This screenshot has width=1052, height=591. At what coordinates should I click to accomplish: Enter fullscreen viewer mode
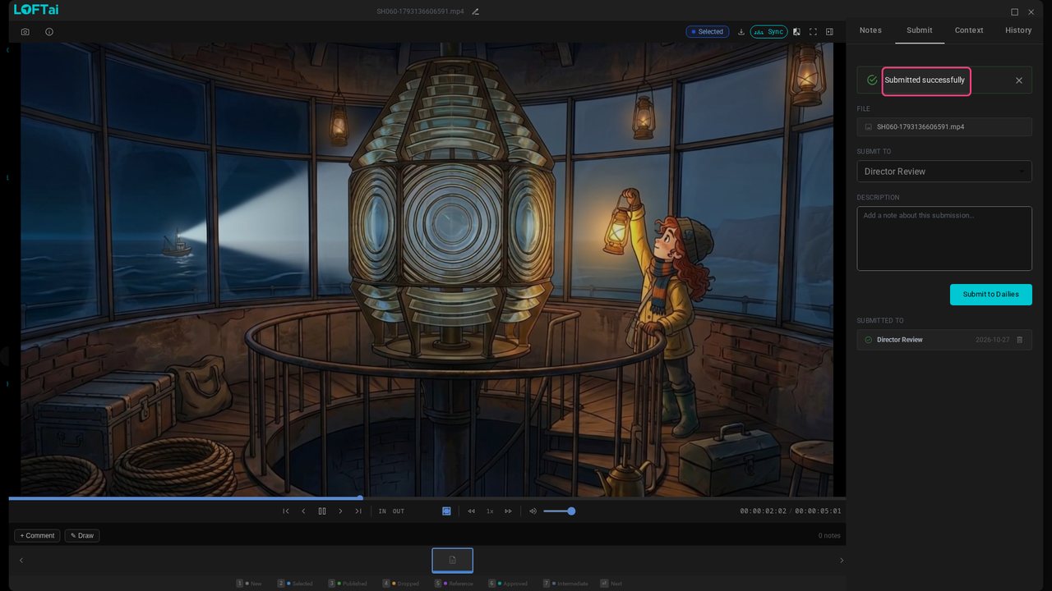tap(813, 32)
